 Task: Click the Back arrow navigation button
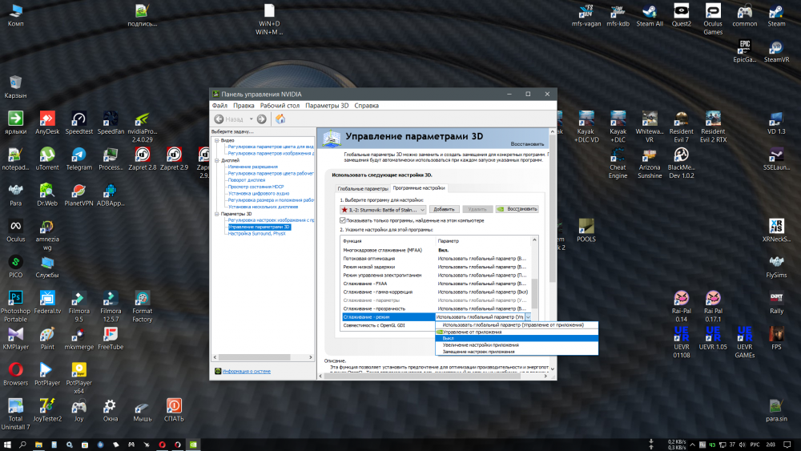pos(219,119)
